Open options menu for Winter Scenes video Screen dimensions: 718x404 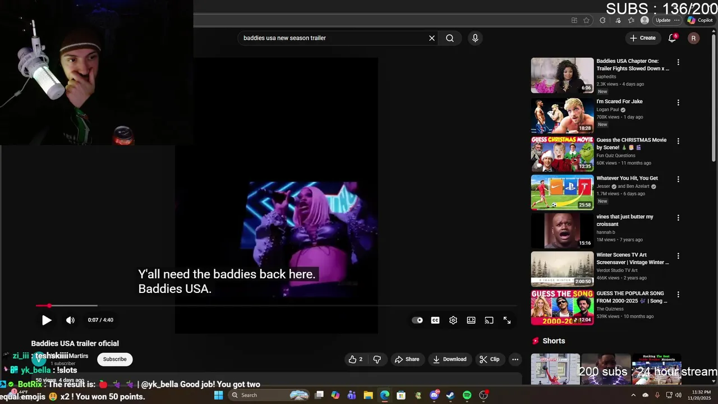pyautogui.click(x=678, y=256)
